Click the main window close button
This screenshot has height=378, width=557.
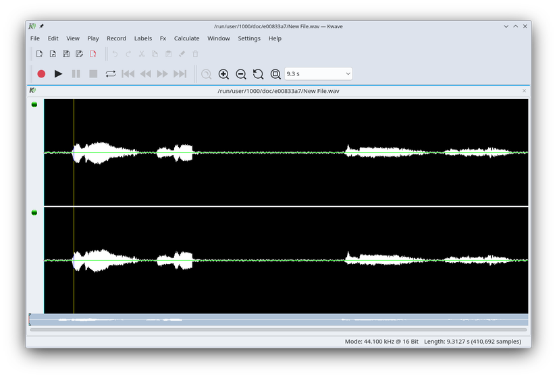525,26
